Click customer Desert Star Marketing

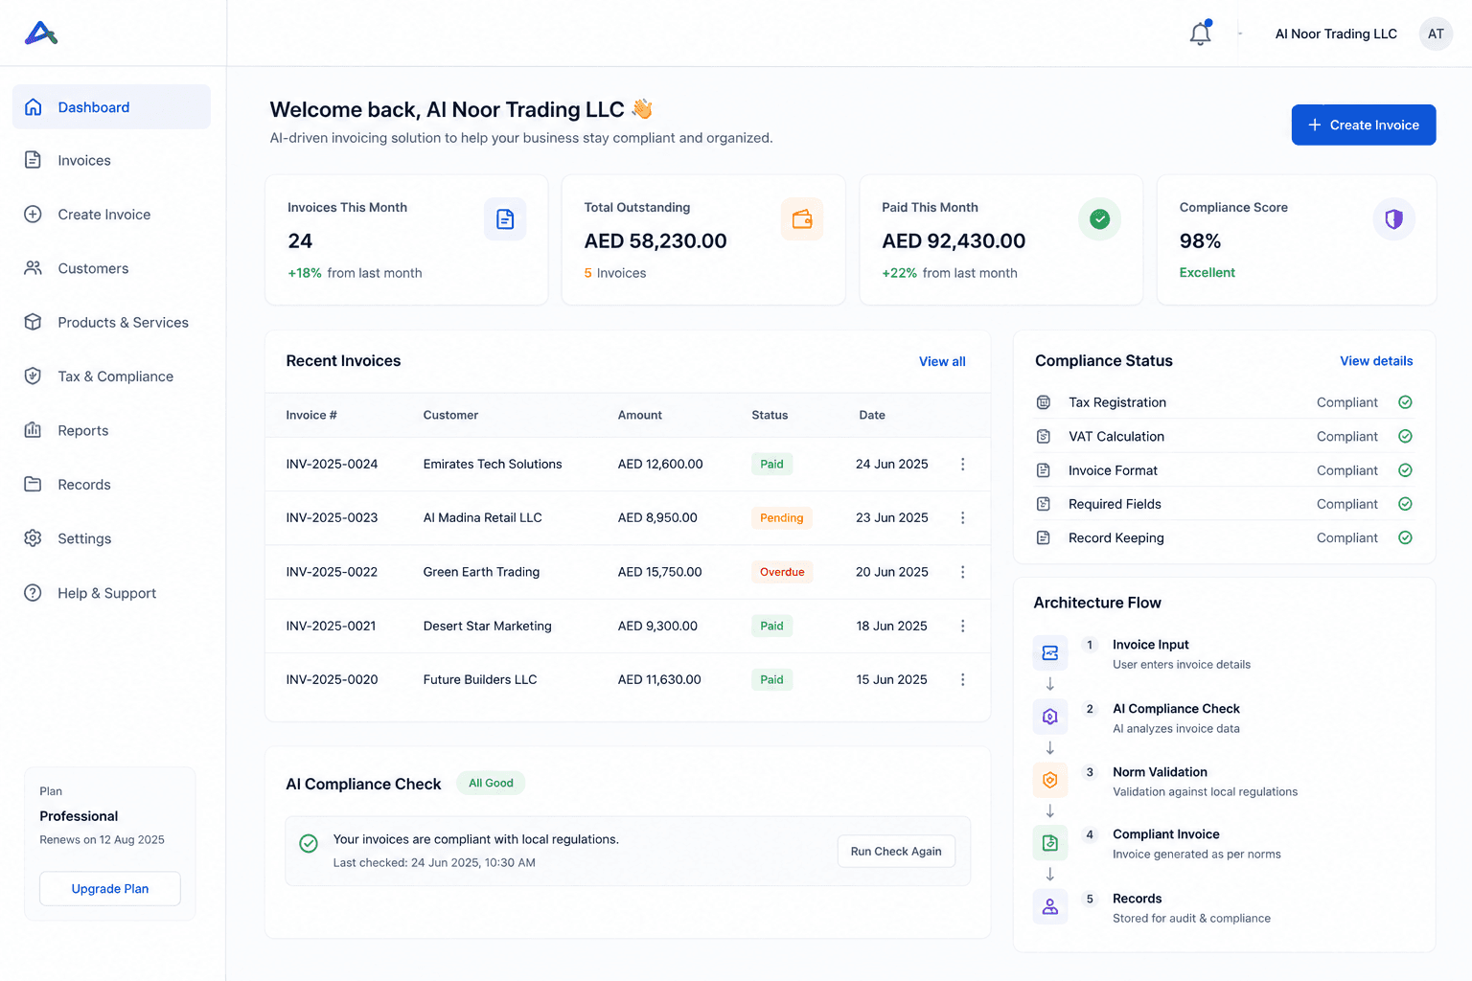click(487, 626)
